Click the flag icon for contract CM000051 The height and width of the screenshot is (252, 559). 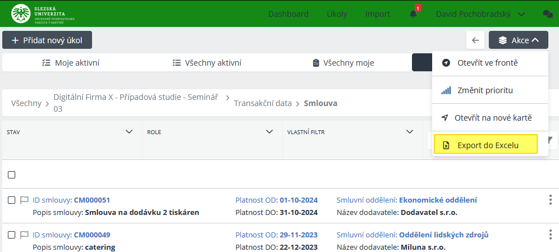click(24, 200)
